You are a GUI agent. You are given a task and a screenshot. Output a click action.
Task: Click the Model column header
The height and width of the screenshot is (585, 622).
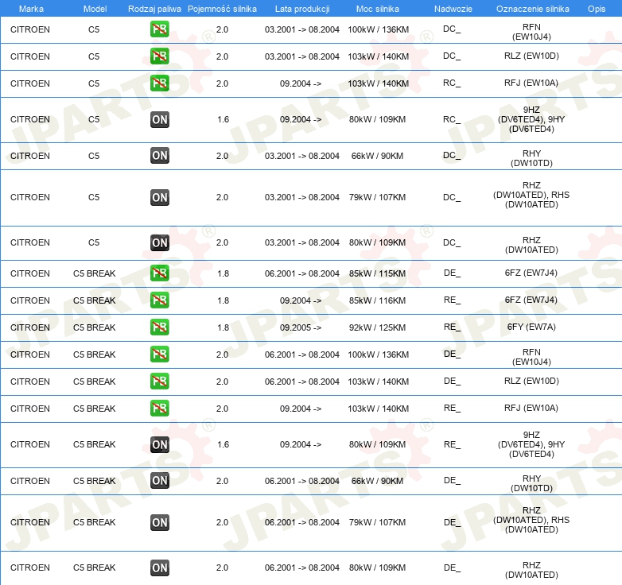point(95,9)
